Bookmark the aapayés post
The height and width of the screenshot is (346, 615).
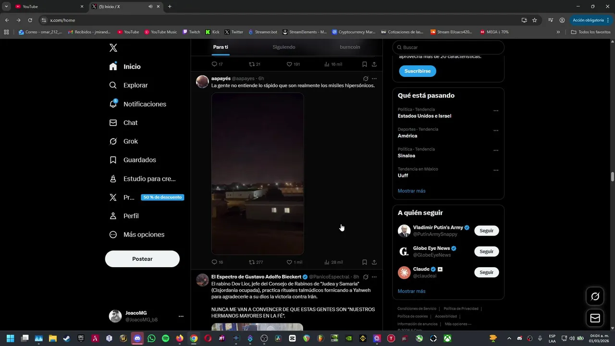click(x=365, y=262)
